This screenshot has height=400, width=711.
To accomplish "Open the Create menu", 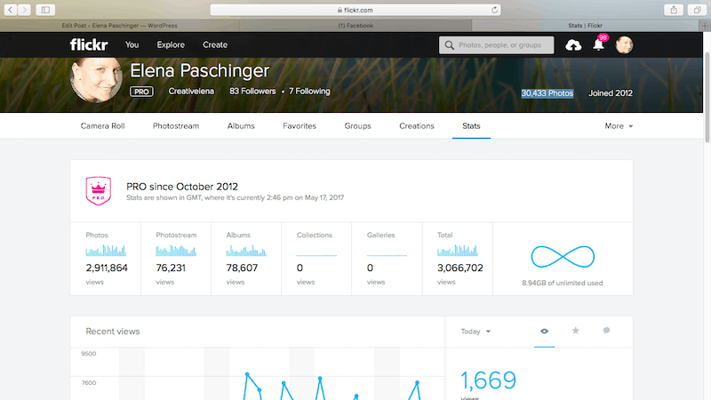I will (x=215, y=45).
